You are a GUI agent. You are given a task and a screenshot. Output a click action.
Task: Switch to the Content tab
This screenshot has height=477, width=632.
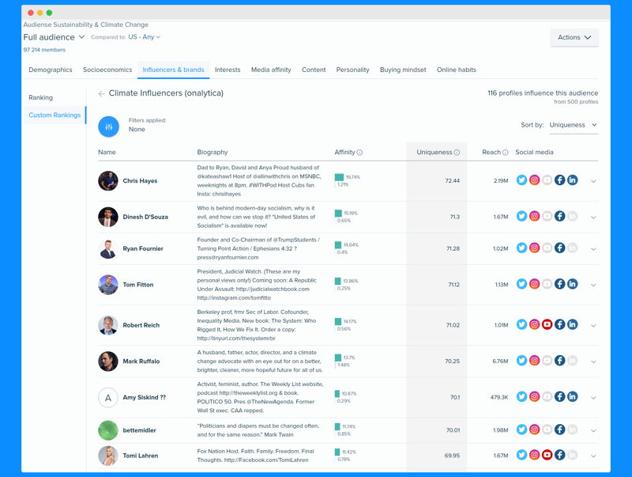coord(314,70)
